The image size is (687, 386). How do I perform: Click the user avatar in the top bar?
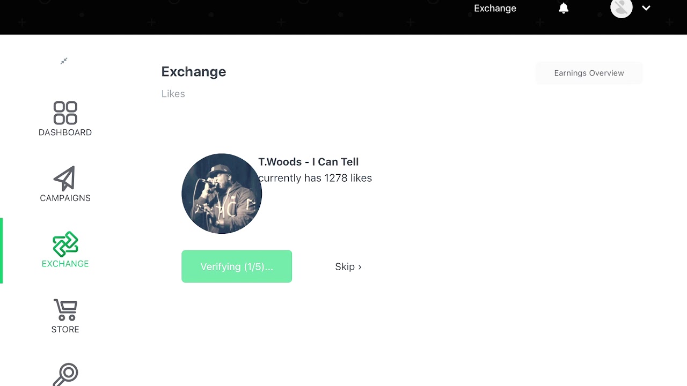[621, 8]
